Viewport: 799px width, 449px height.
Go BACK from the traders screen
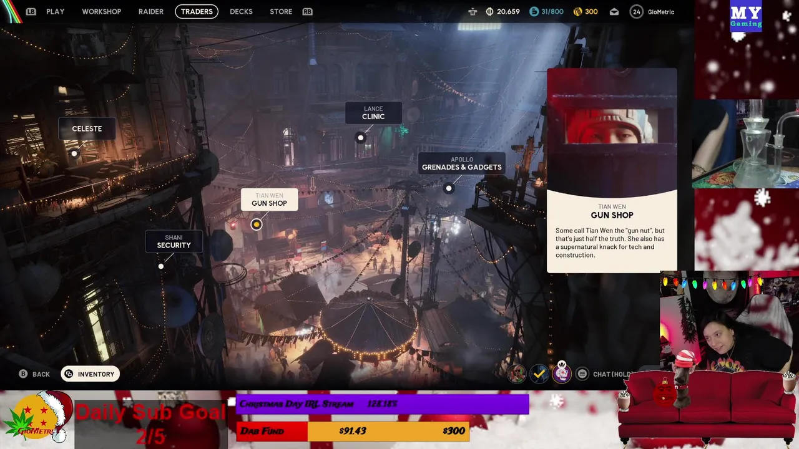tap(41, 374)
